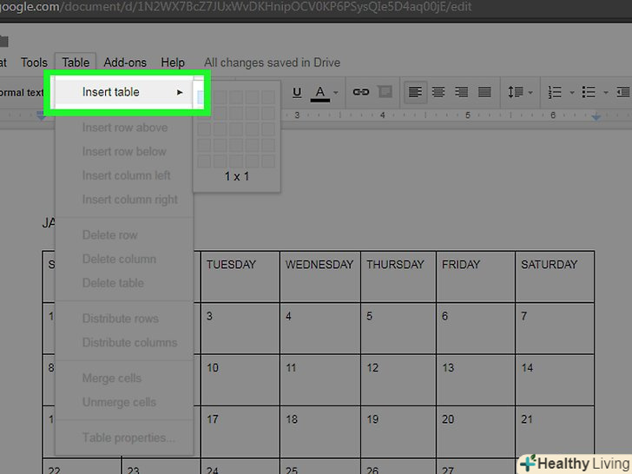Click calendar cell with date 17
Image resolution: width=632 pixels, height=474 pixels.
(240, 431)
